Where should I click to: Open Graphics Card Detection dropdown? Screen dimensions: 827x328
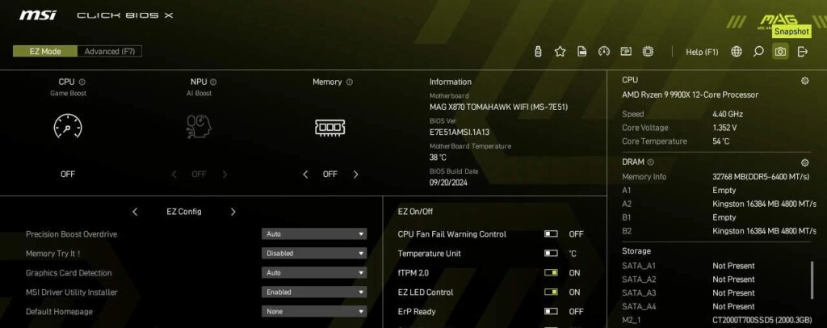(x=314, y=273)
